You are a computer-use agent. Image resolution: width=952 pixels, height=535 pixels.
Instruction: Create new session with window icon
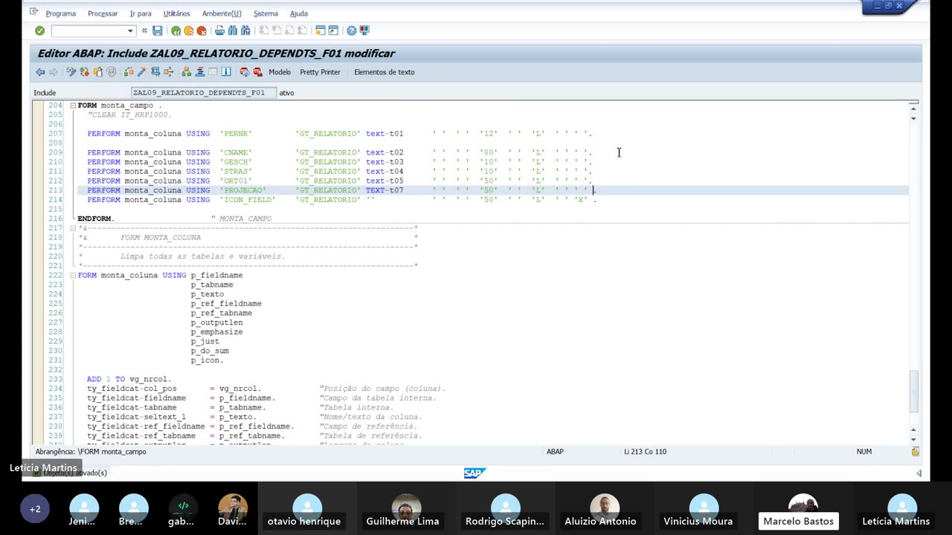[321, 30]
